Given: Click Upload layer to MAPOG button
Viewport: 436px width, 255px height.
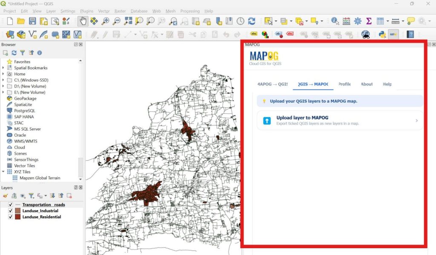Looking at the screenshot, I should [x=340, y=120].
